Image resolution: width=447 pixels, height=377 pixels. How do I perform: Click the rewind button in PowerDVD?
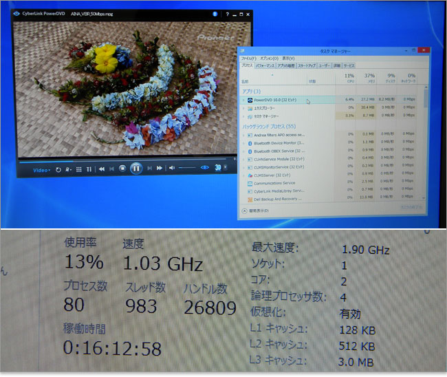tap(102, 169)
